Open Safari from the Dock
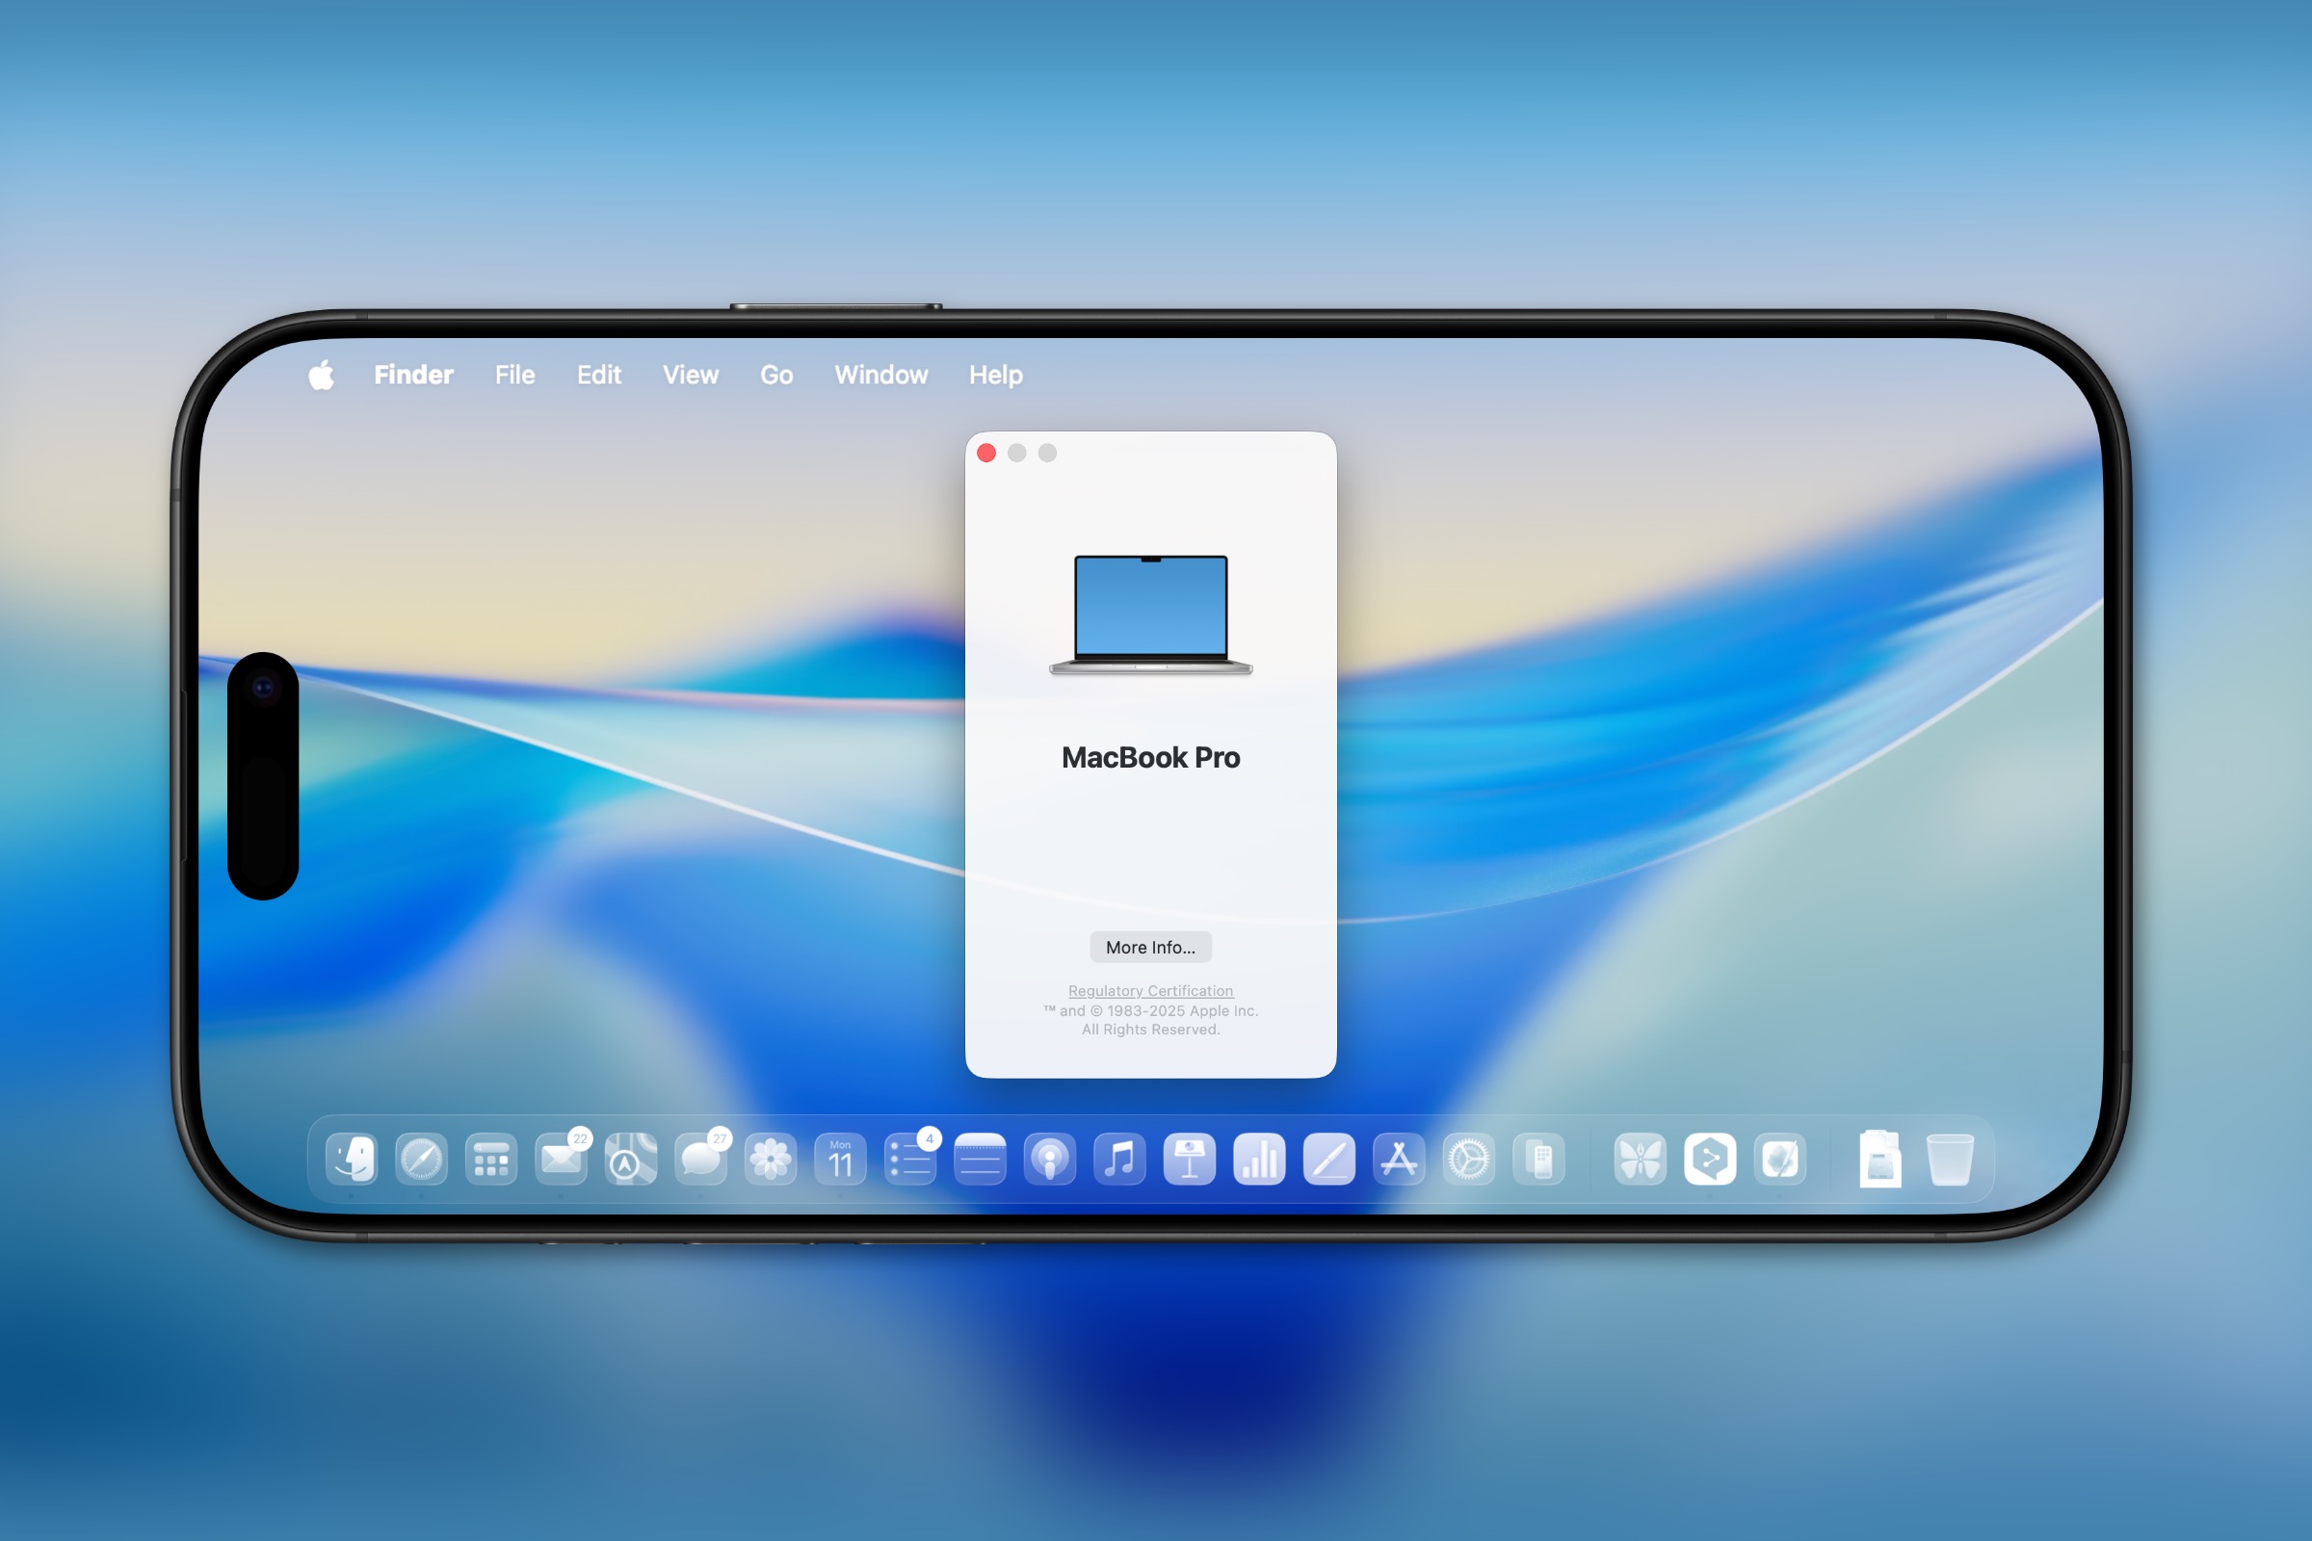The width and height of the screenshot is (2312, 1541). click(x=420, y=1160)
